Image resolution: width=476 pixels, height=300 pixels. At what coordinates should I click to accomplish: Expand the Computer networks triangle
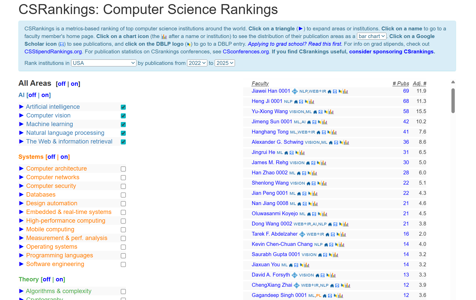pos(21,177)
